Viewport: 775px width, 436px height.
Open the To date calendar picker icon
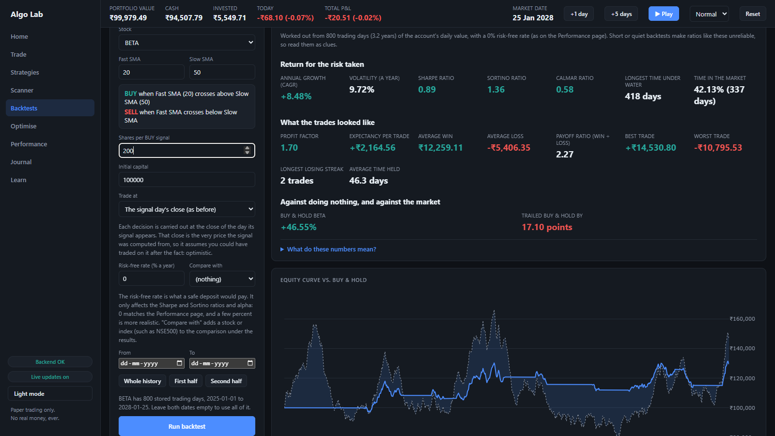(250, 363)
